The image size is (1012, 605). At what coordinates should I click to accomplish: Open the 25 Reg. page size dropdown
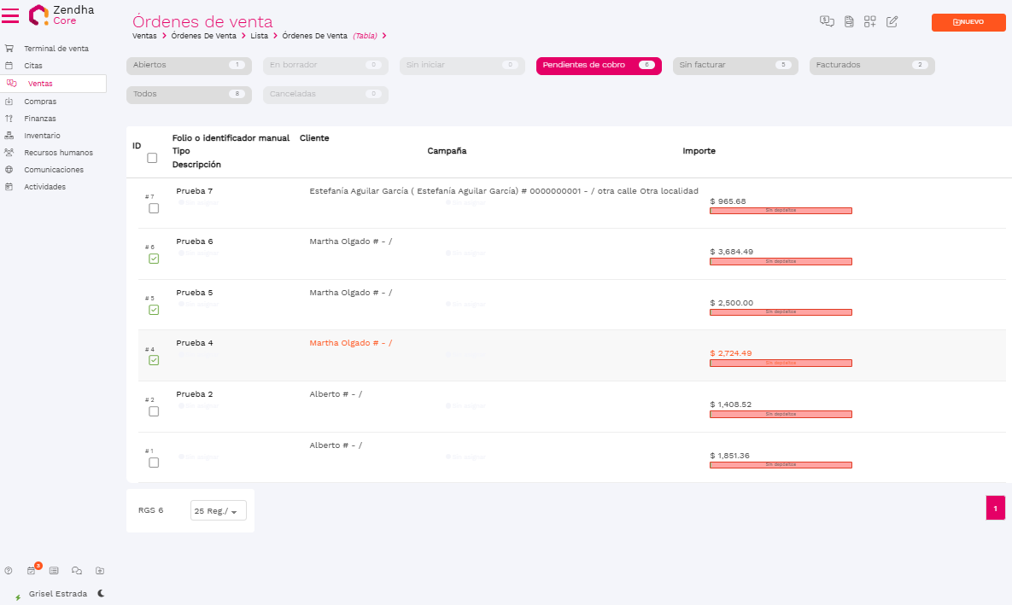coord(218,510)
